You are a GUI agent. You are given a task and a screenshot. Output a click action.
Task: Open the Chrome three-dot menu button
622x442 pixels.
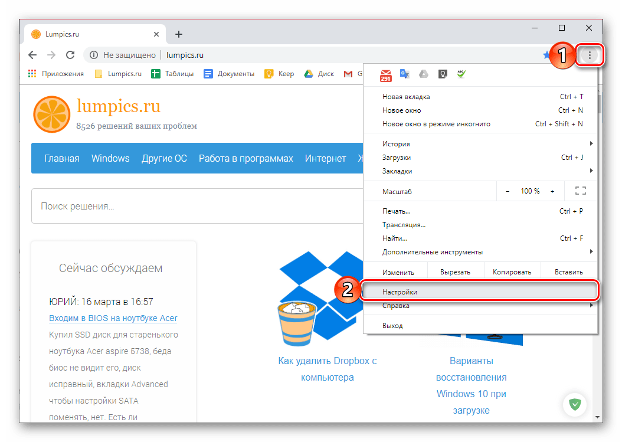pos(590,55)
